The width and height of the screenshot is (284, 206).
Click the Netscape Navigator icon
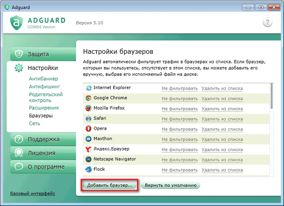point(89,159)
